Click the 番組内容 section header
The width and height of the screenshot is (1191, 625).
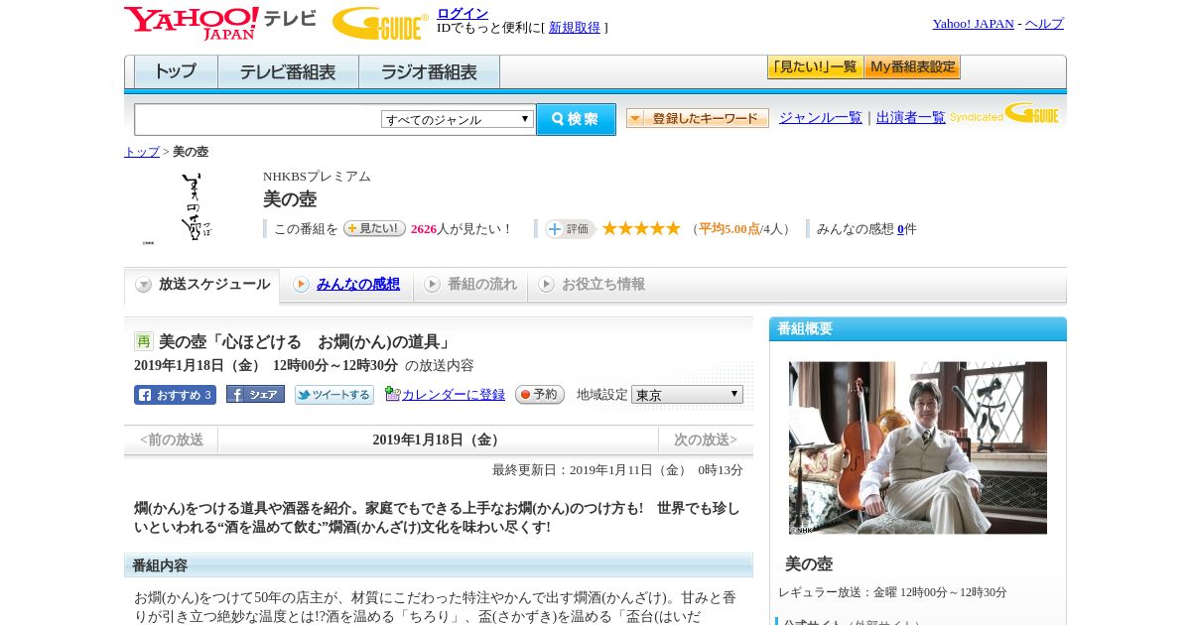(x=439, y=565)
